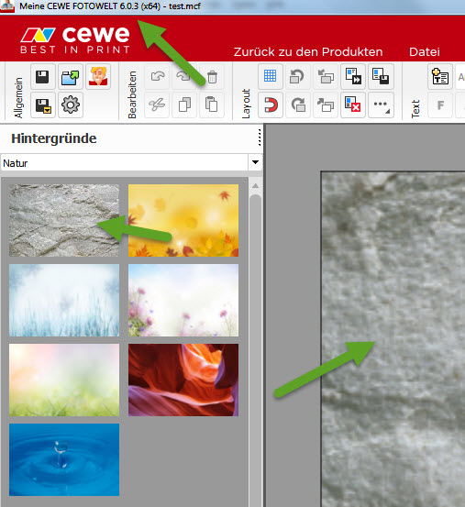This screenshot has height=507, width=465.
Task: Toggle the blue grid icon in Layout
Action: (x=271, y=77)
